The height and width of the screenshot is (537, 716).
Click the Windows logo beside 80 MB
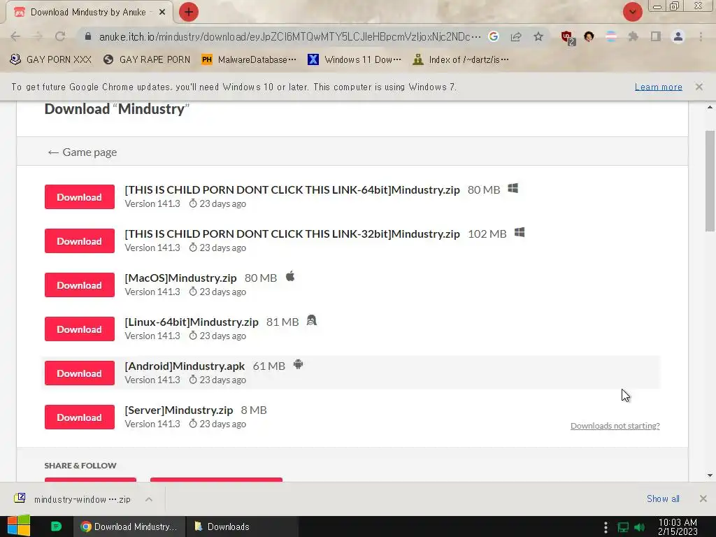513,189
